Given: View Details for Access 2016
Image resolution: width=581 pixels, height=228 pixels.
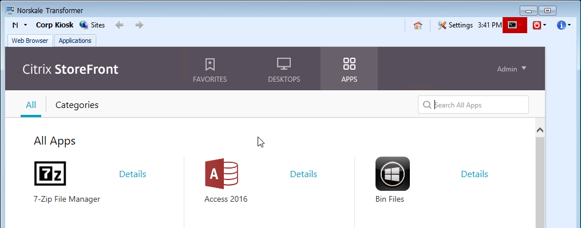Looking at the screenshot, I should tap(303, 174).
